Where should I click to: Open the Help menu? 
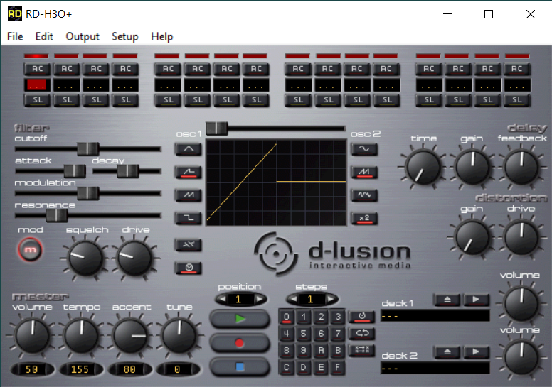pos(162,36)
